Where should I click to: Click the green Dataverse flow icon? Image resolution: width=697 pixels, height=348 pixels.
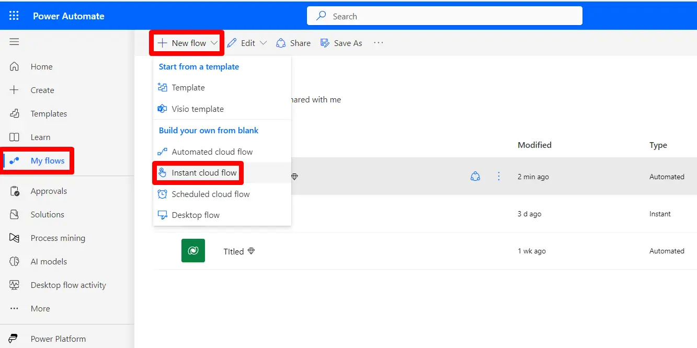(193, 251)
